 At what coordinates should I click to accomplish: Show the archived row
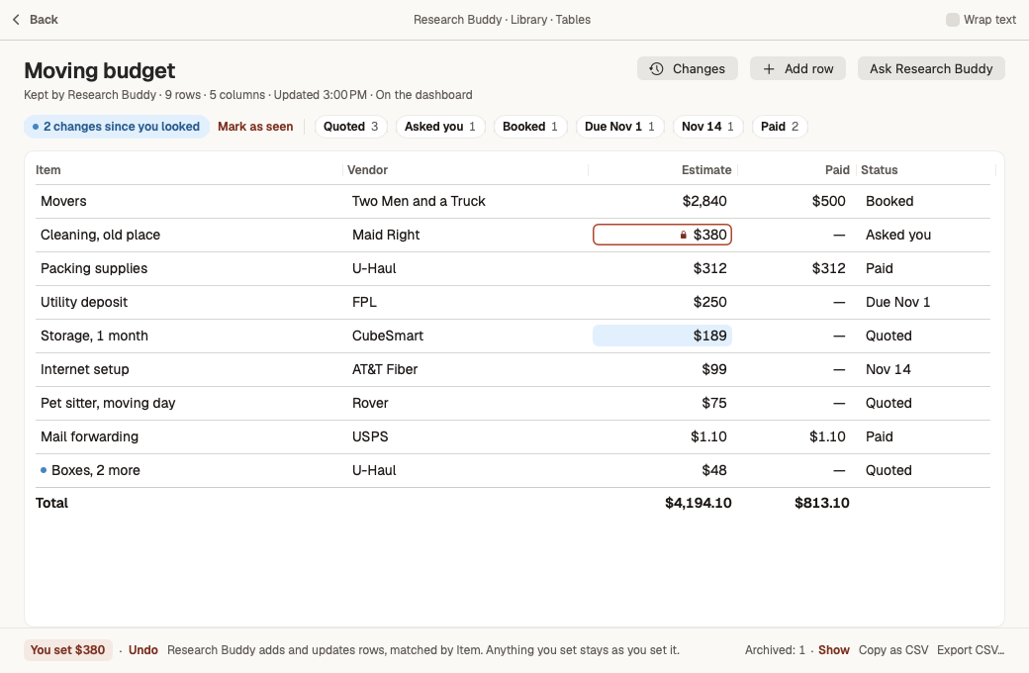[834, 650]
